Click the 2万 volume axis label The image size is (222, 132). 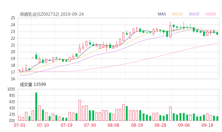tap(12, 114)
